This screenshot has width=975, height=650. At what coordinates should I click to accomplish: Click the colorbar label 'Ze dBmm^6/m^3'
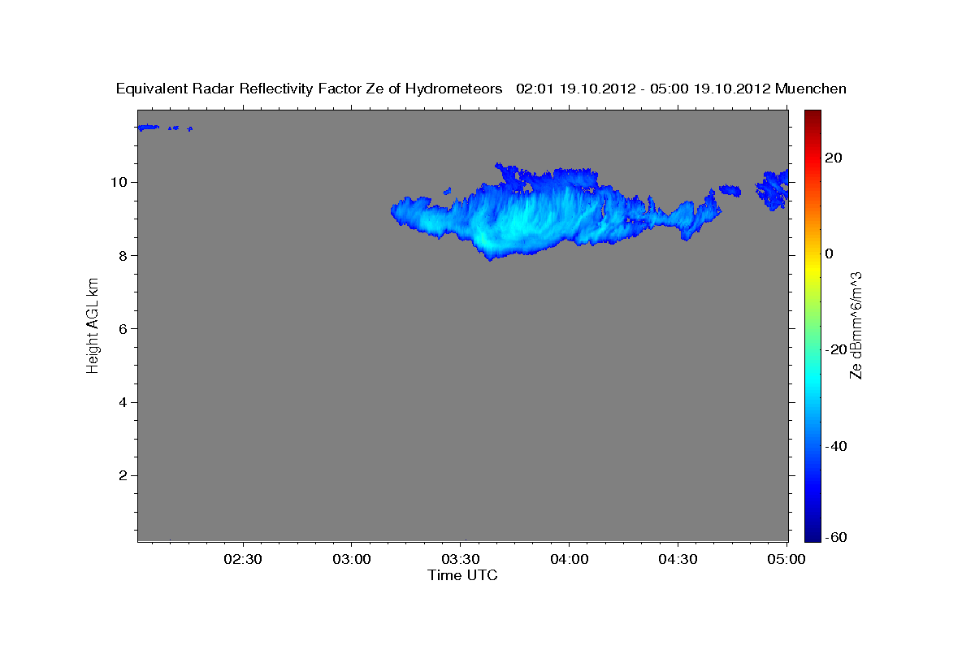pyautogui.click(x=855, y=325)
